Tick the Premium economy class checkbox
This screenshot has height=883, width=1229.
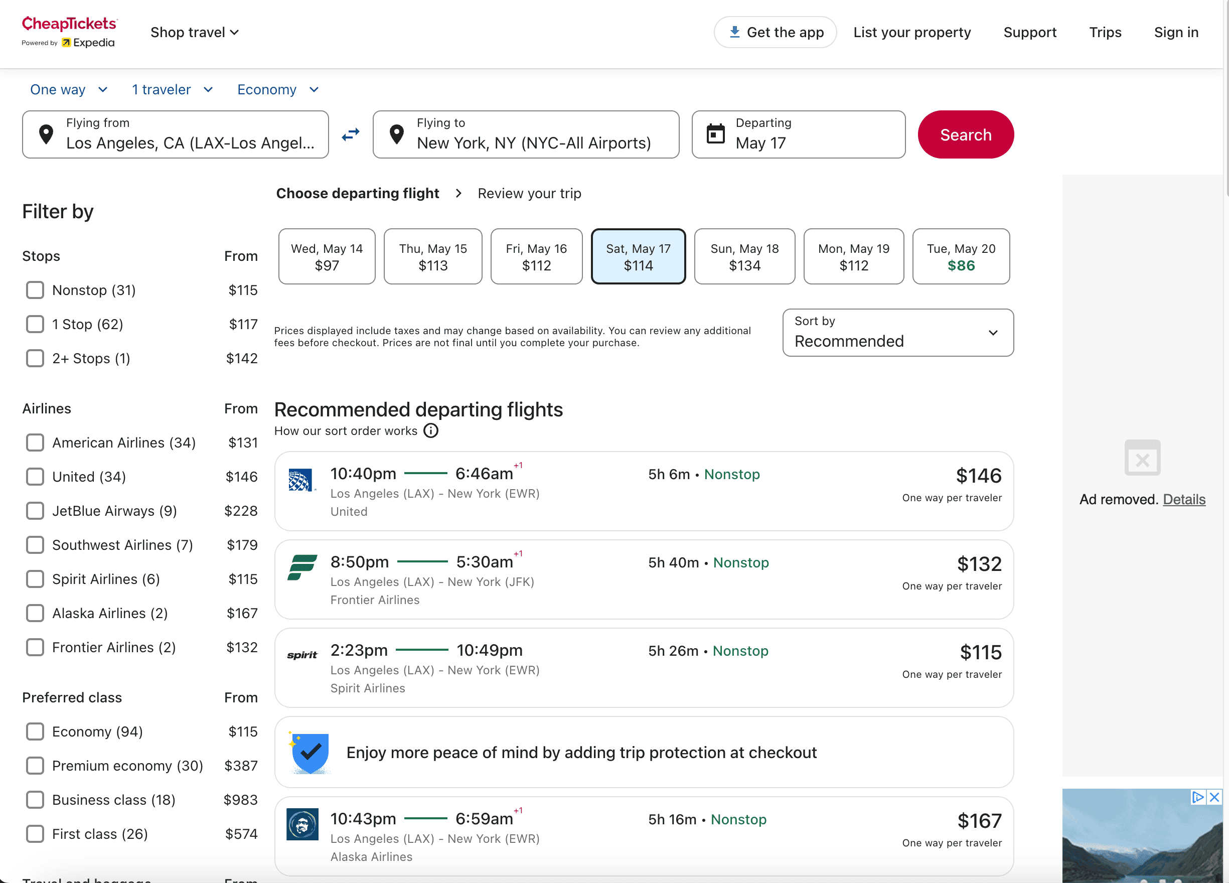tap(35, 766)
